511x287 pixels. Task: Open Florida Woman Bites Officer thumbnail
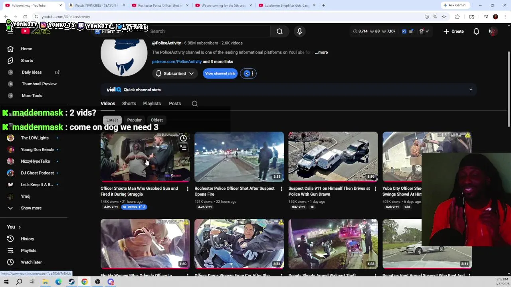pyautogui.click(x=145, y=244)
